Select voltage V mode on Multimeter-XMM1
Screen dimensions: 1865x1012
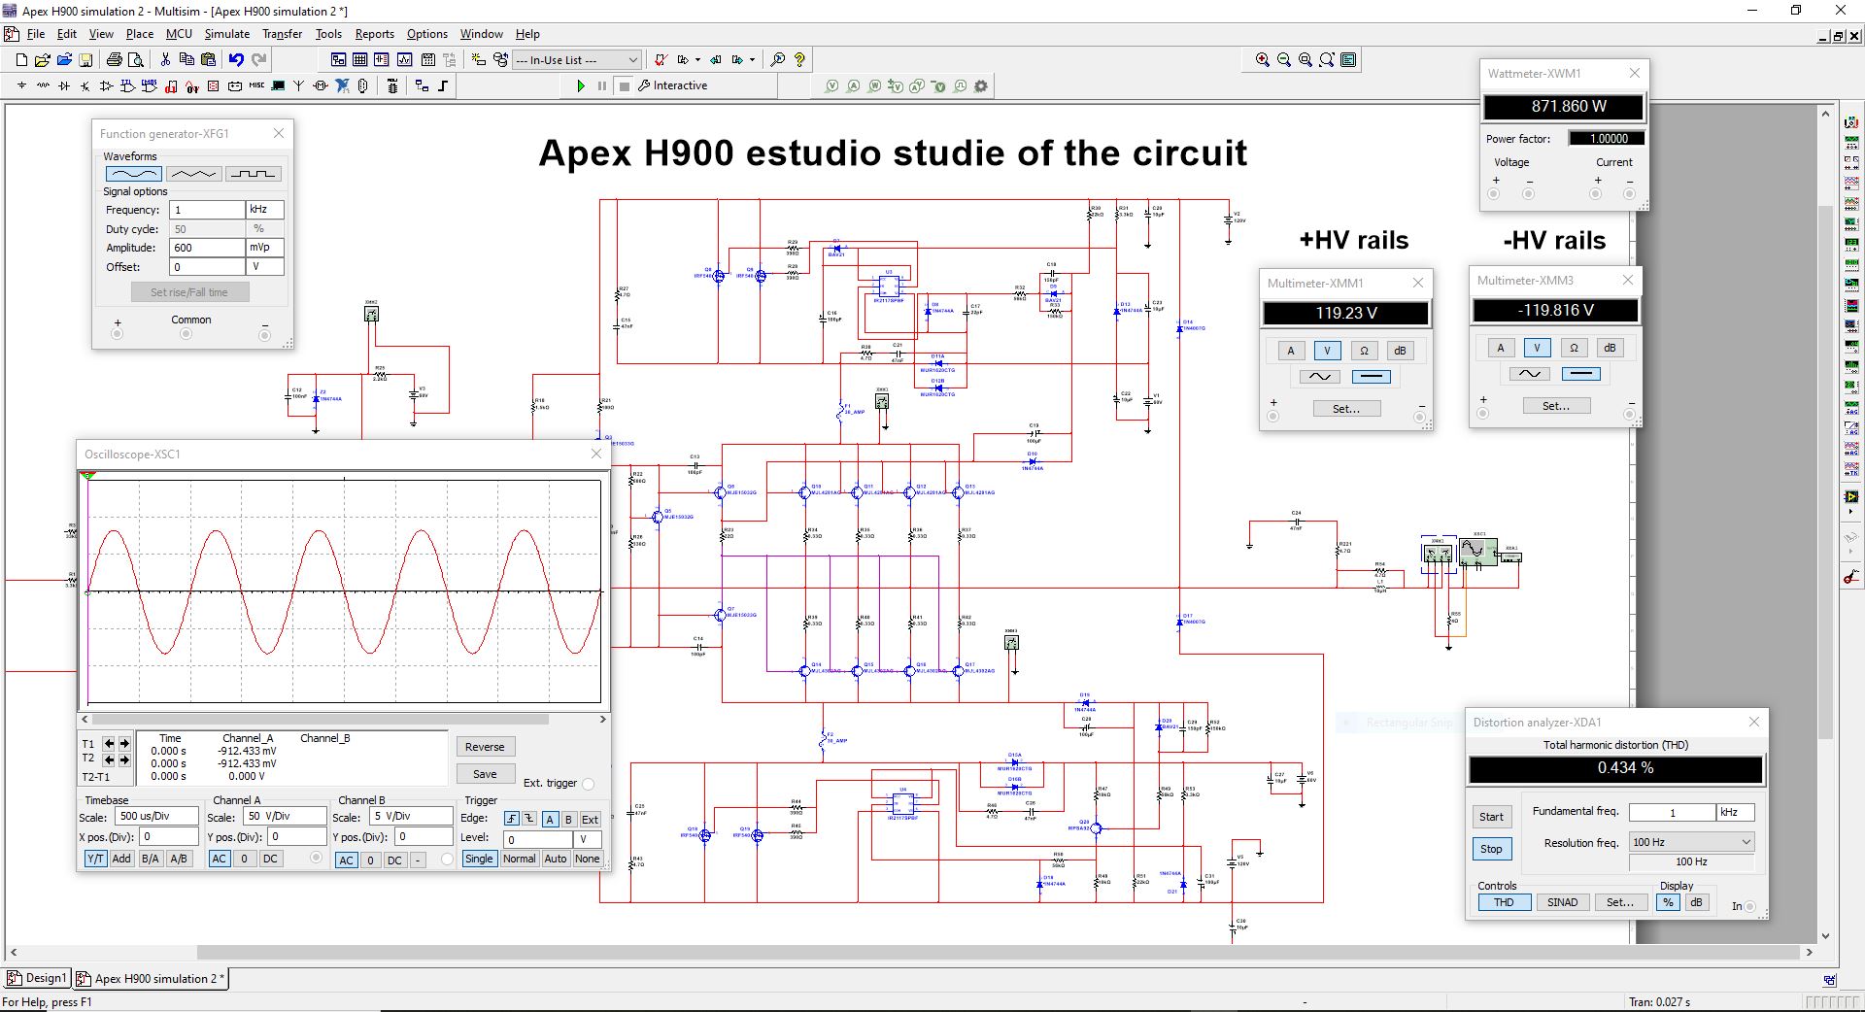1327,351
